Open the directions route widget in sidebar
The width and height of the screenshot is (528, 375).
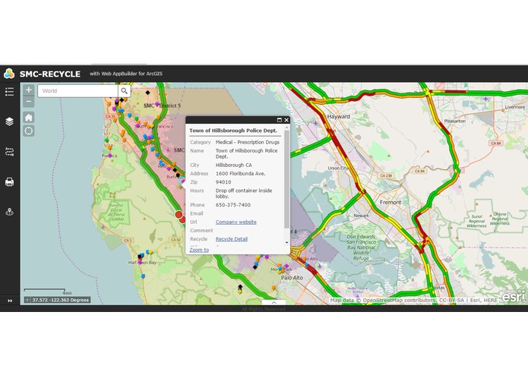click(x=9, y=152)
